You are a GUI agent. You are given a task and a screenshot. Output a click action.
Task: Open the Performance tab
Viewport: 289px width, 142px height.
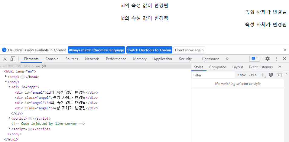click(116, 59)
